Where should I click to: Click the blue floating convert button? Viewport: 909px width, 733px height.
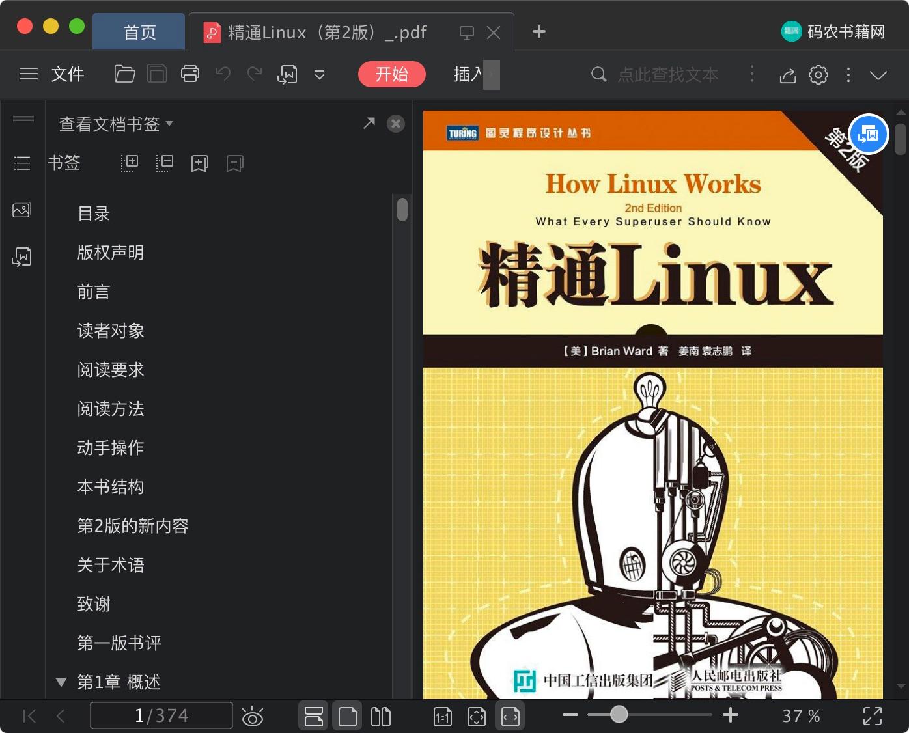tap(869, 134)
